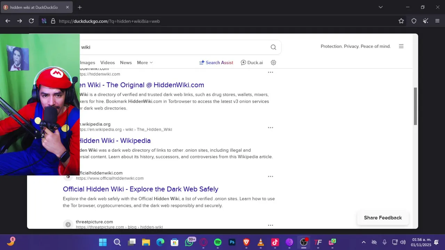Screen dimensions: 445x250
Task: Open VLC media player from taskbar
Action: coord(261,242)
